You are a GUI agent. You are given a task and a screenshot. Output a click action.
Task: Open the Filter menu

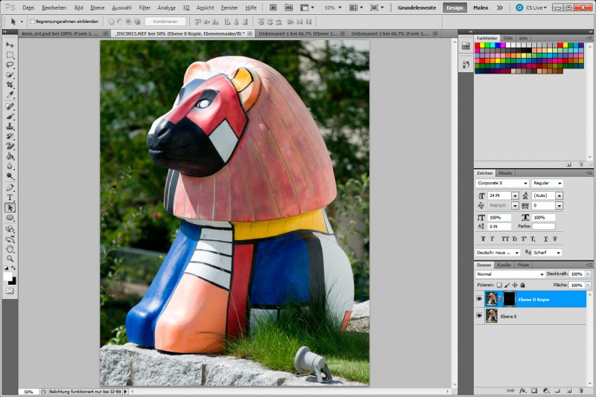coord(145,7)
